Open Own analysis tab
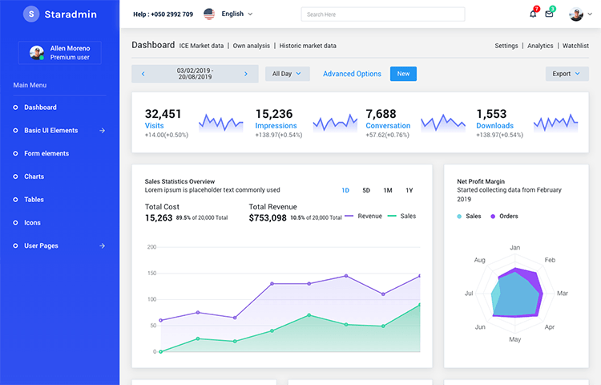601x385 pixels. (x=252, y=46)
